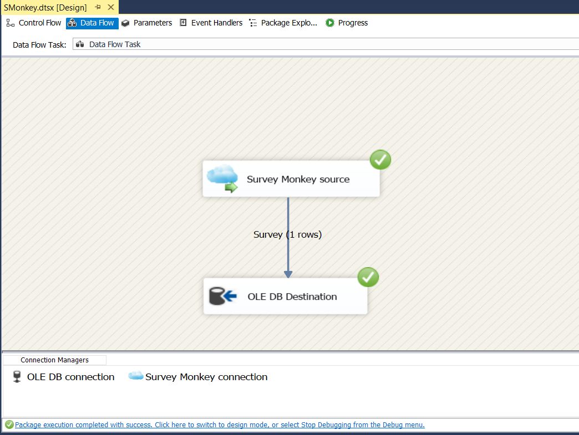Image resolution: width=579 pixels, height=435 pixels.
Task: Select the OLE DB connection manager
Action: coord(64,377)
